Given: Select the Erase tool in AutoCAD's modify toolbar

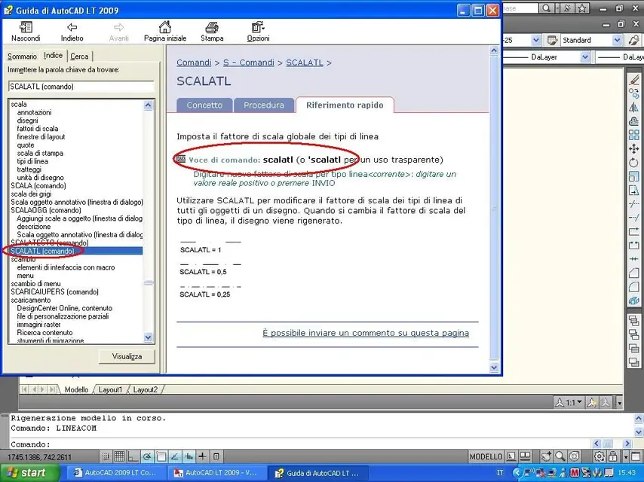Looking at the screenshot, I should (633, 80).
